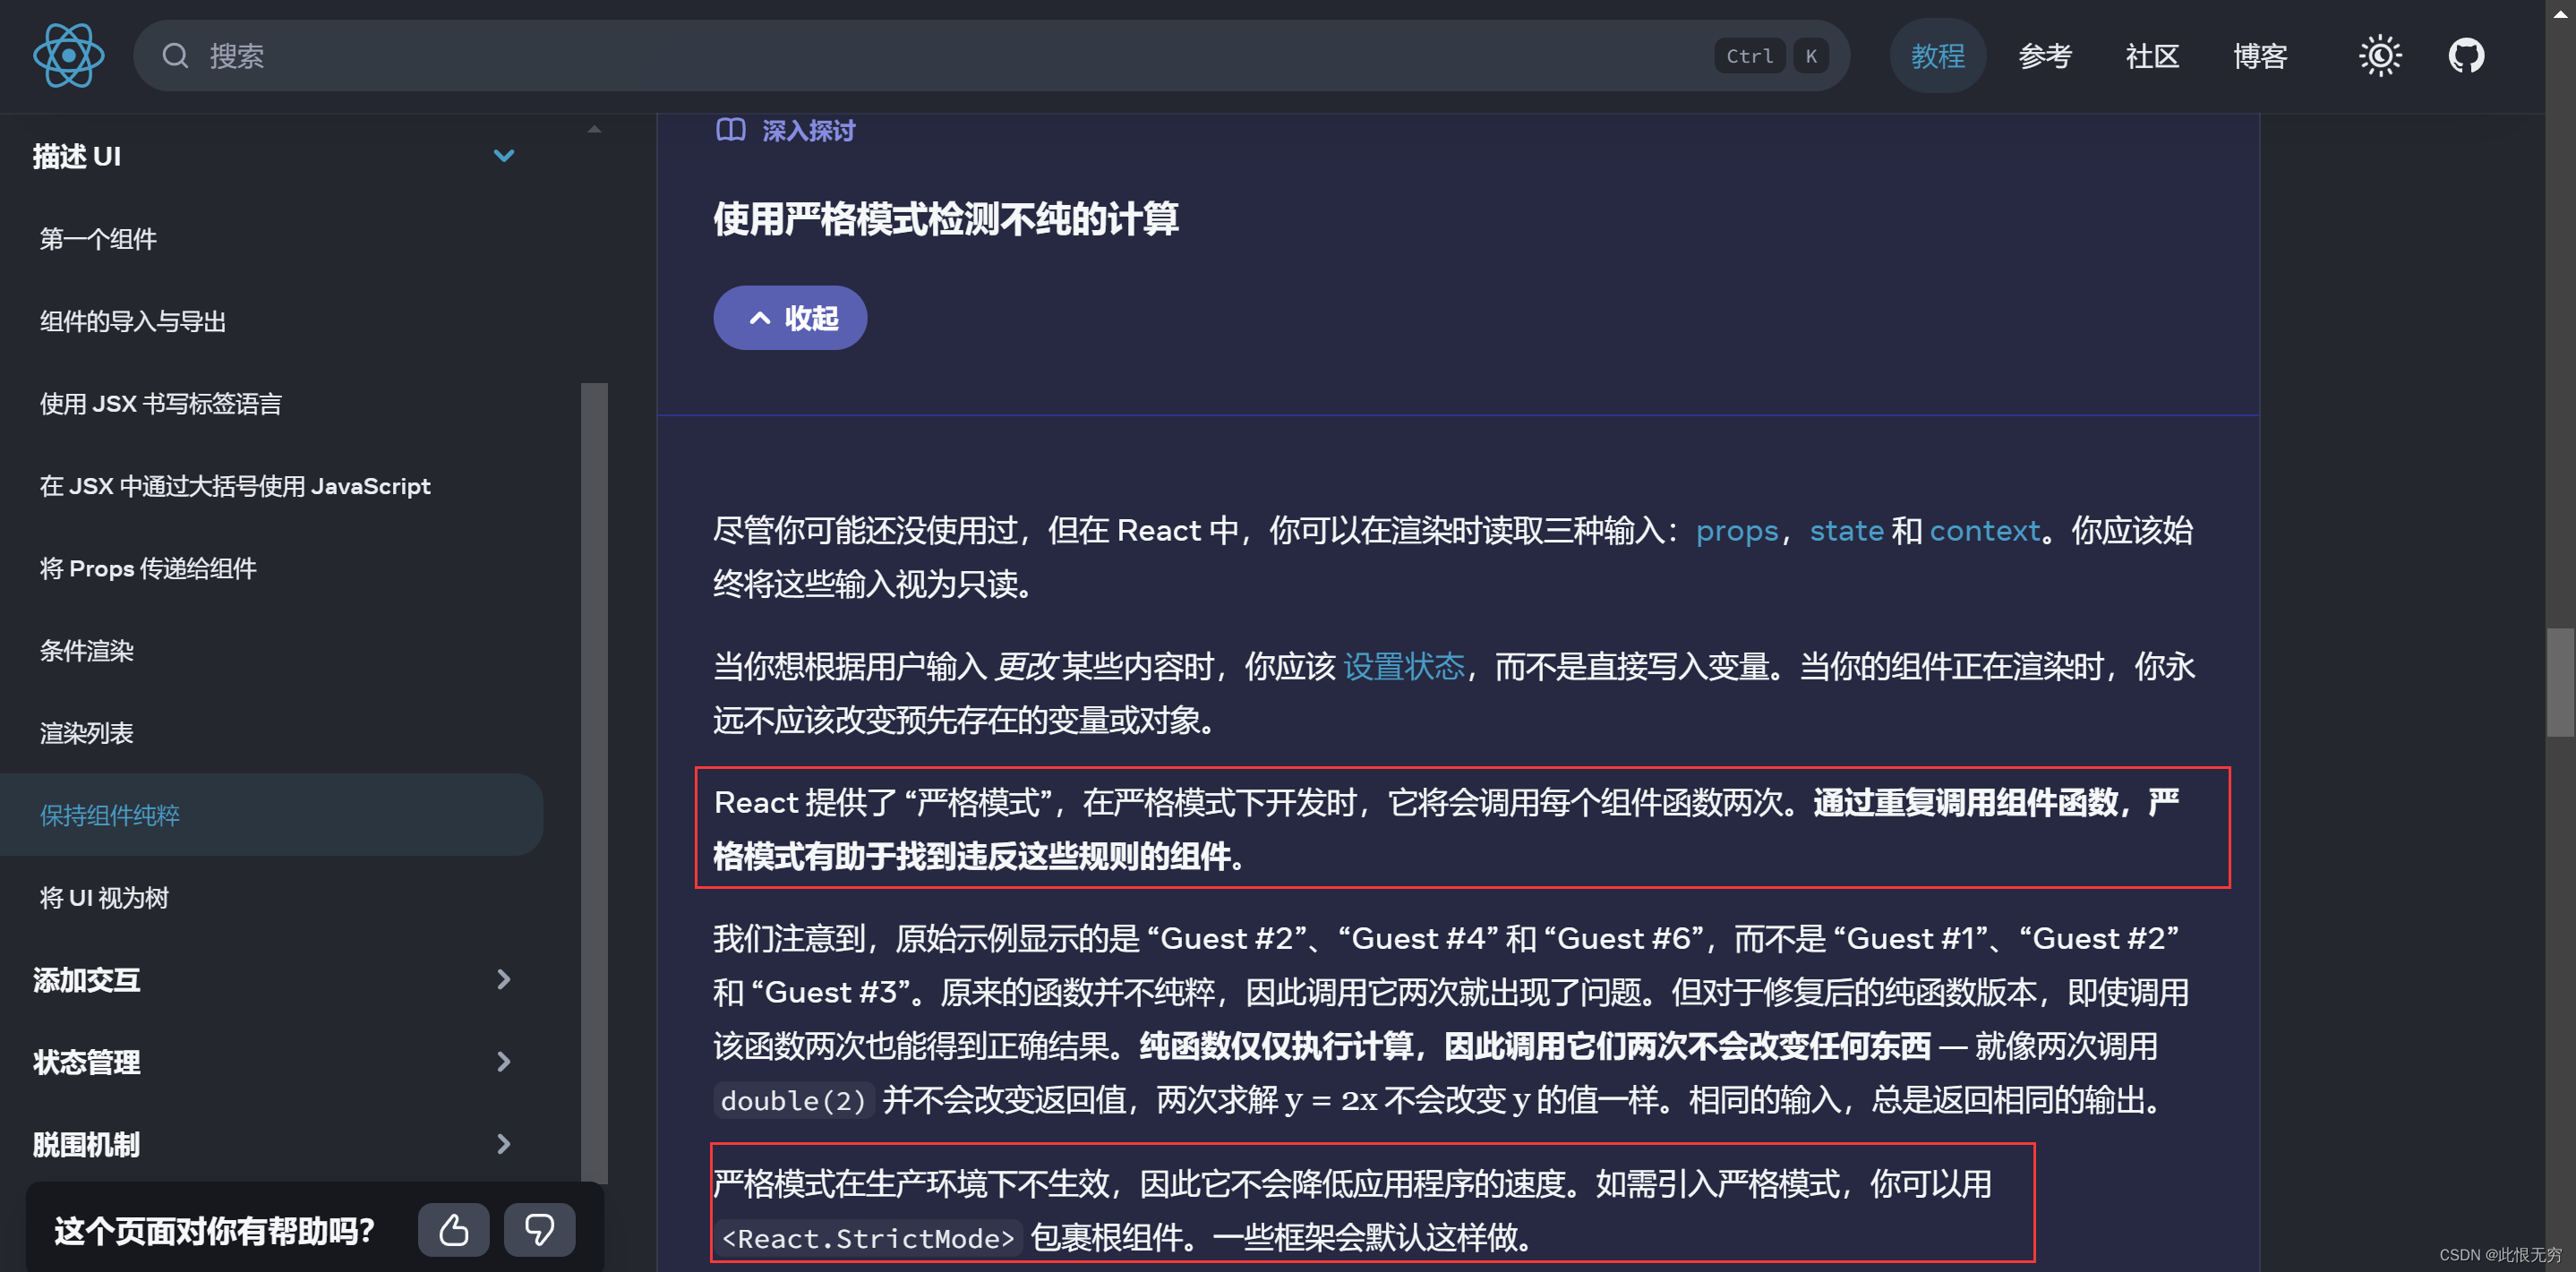Click the 深入探讨 label
2576x1272 pixels.
808,131
